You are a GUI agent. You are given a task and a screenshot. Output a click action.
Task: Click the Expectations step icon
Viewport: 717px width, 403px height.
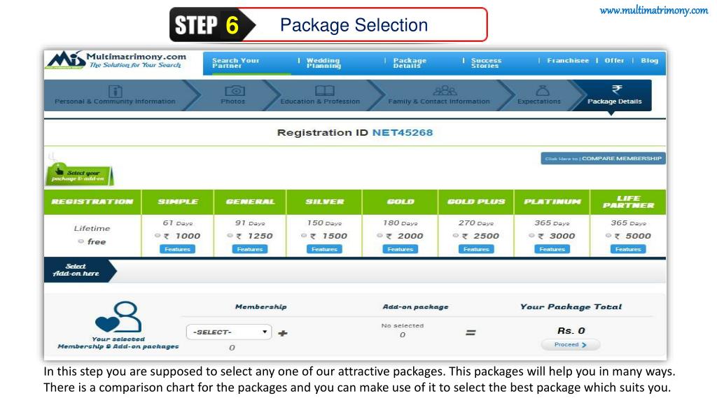click(542, 90)
